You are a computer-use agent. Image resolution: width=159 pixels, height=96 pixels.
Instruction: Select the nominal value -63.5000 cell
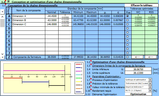(x=52, y=20)
